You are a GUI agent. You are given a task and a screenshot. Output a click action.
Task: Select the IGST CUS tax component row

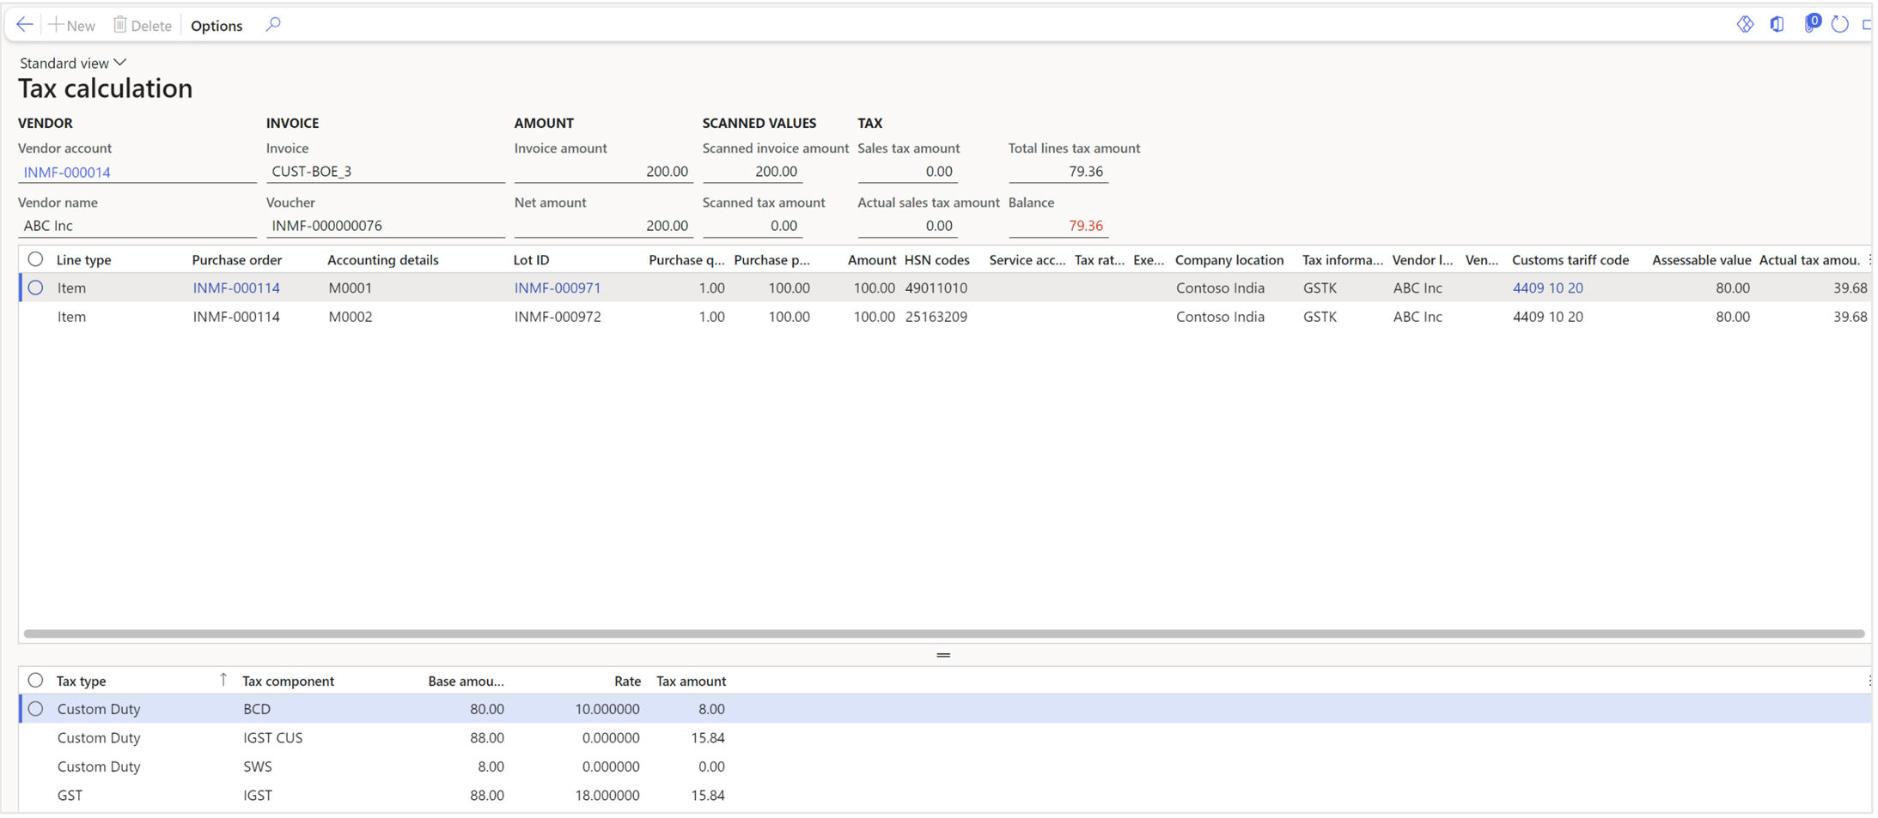945,738
